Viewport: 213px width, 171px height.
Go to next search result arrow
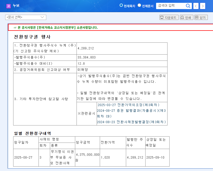click(x=203, y=6)
